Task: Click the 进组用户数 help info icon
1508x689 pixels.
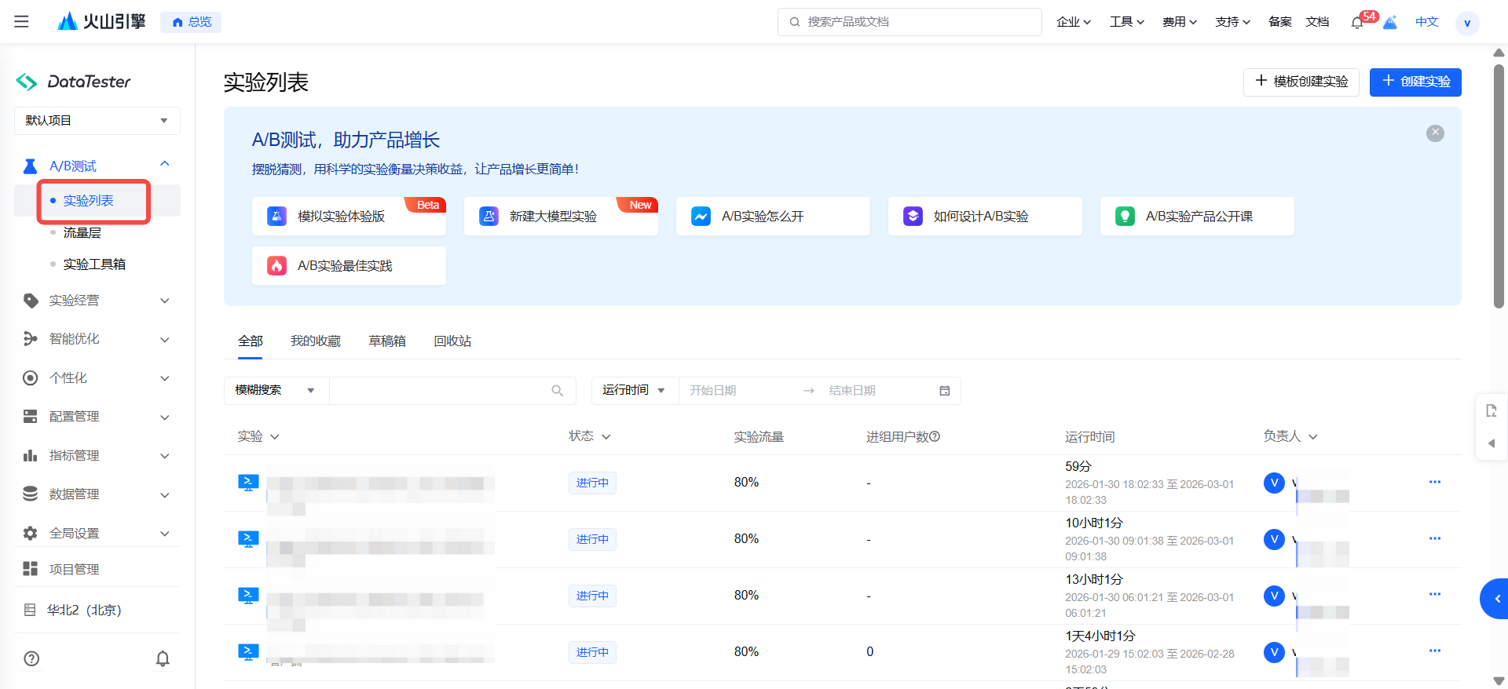Action: [x=935, y=437]
